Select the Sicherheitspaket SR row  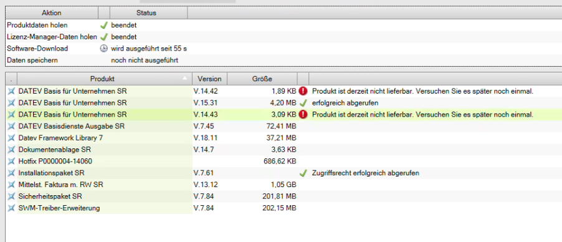click(x=283, y=196)
